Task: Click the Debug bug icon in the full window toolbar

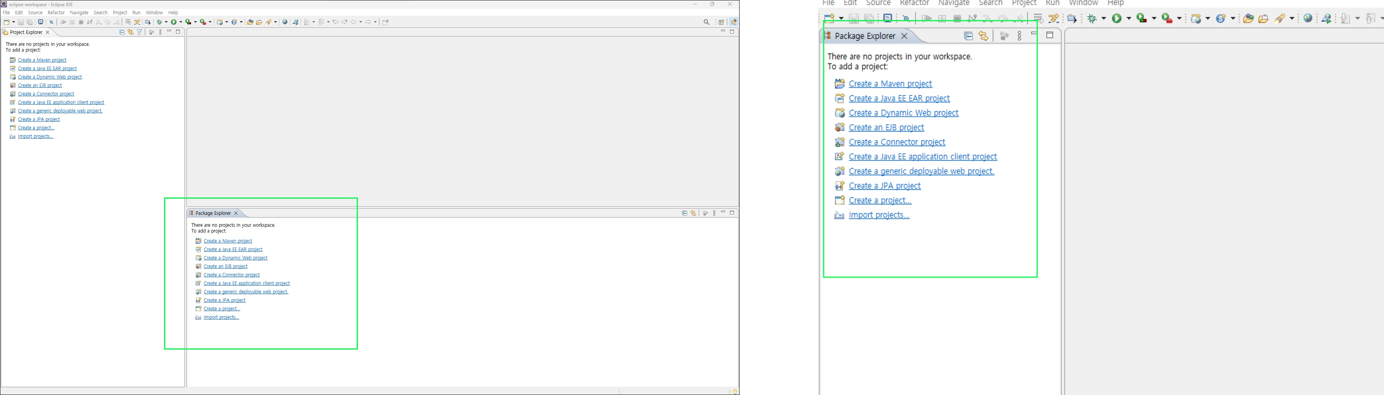Action: click(159, 22)
